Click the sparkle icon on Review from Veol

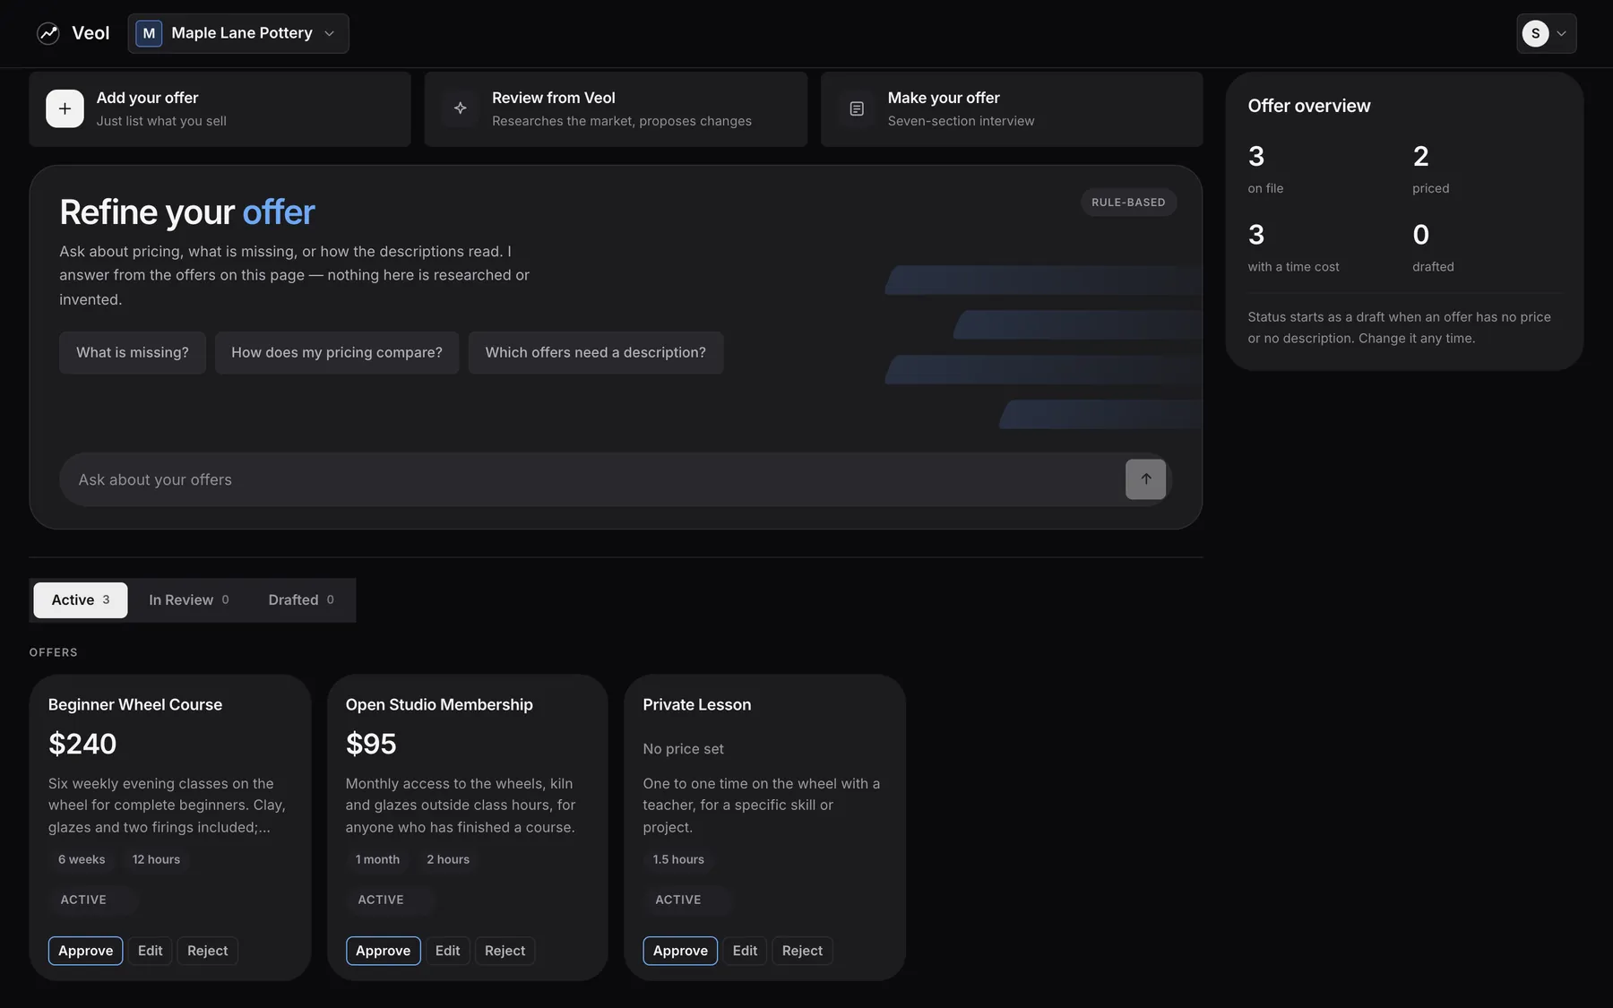point(461,108)
